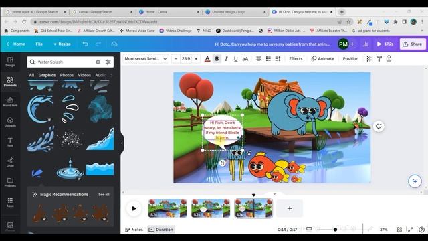This screenshot has height=241, width=428.
Task: Click See all in Magic Recommendations
Action: click(x=104, y=195)
